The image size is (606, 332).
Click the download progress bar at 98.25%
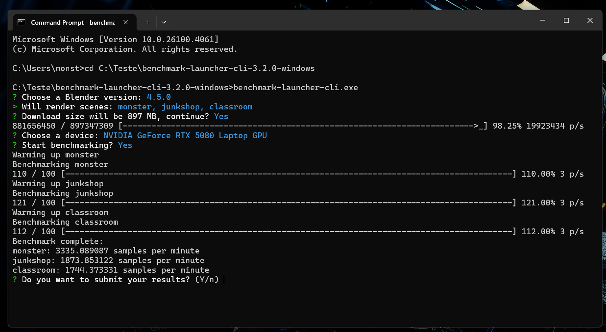[303, 126]
